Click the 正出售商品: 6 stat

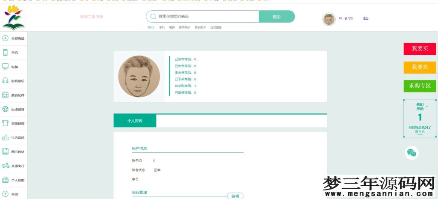[x=185, y=73]
